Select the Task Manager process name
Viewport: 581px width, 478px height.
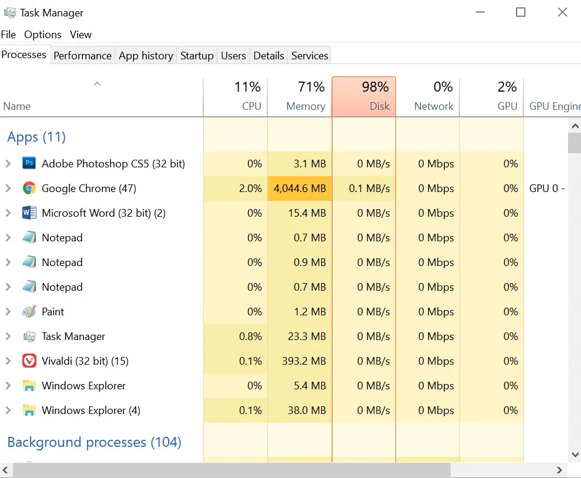73,336
